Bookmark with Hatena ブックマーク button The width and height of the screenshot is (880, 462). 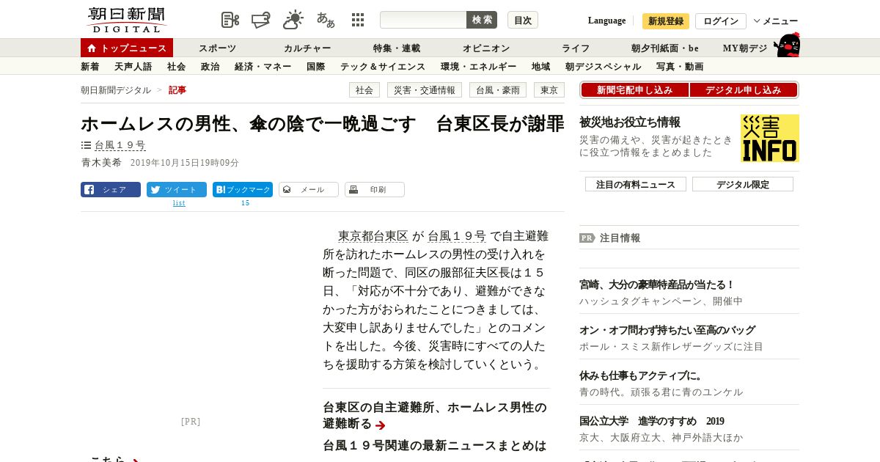click(x=243, y=189)
